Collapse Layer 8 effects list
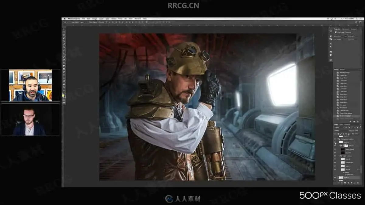The height and width of the screenshot is (205, 365). pyautogui.click(x=360, y=169)
